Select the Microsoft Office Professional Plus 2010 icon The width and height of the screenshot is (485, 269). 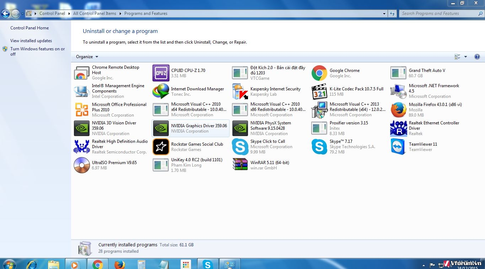point(82,110)
